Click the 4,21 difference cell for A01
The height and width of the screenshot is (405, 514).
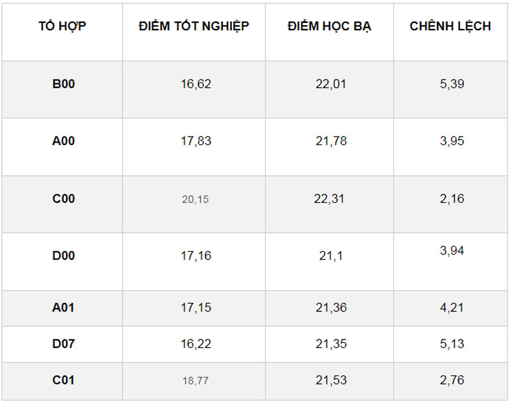click(x=452, y=307)
